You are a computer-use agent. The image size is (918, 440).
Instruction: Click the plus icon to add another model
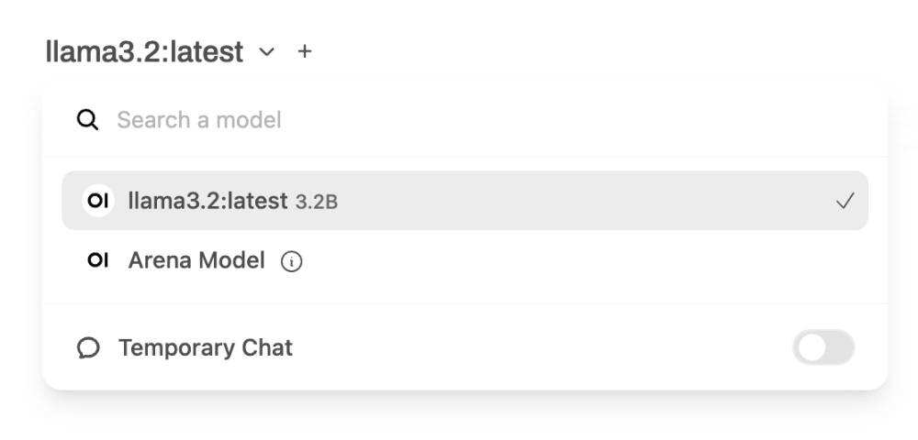click(x=305, y=52)
